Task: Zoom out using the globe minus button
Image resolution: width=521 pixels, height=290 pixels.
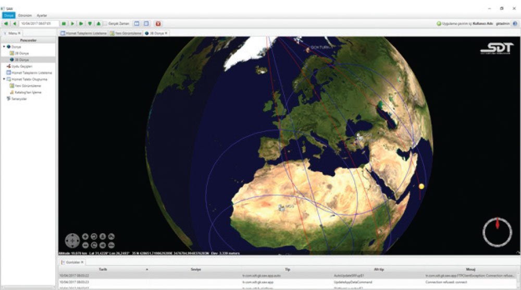Action: (x=85, y=245)
